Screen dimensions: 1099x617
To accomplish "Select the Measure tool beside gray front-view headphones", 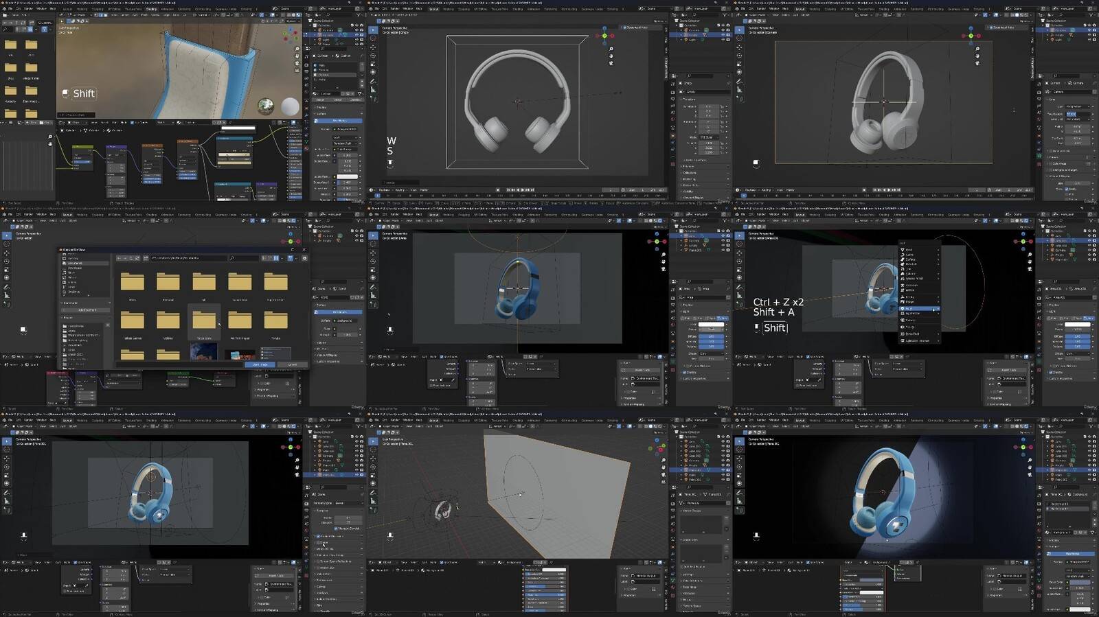I will point(373,89).
